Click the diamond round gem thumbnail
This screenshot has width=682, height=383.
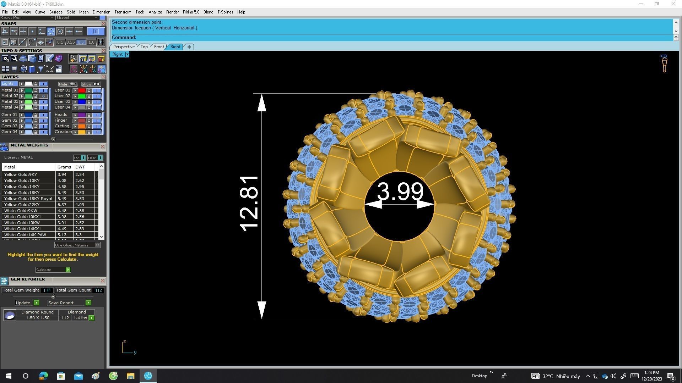tap(10, 315)
